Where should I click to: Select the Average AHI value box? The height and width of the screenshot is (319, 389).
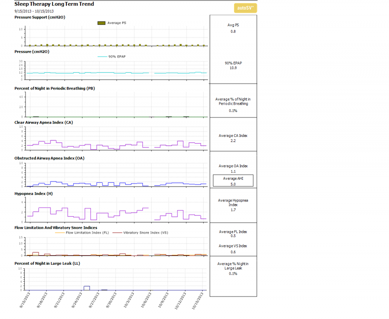coord(232,181)
